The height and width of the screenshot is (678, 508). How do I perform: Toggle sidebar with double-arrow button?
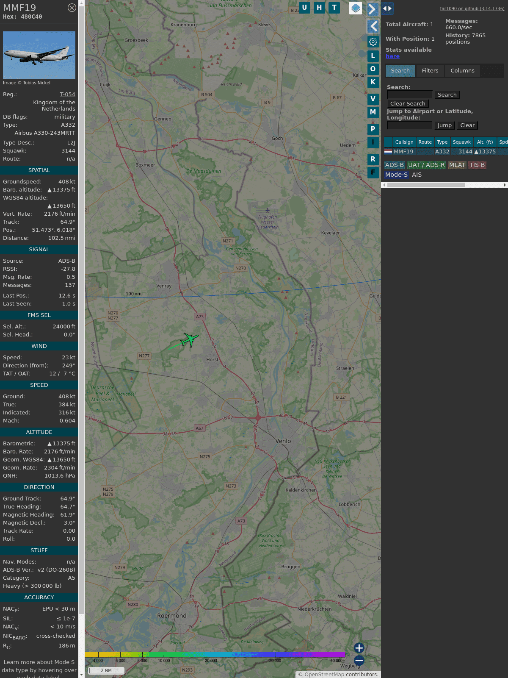click(x=387, y=8)
